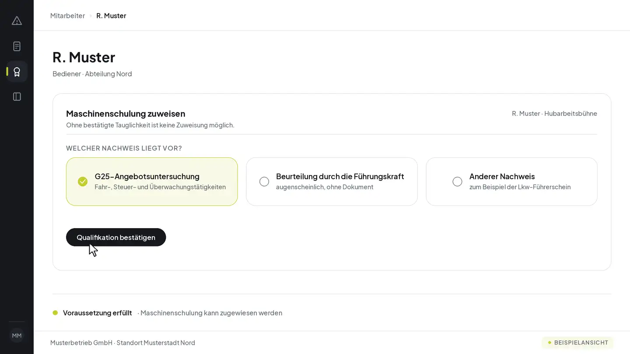The image size is (630, 354).
Task: Toggle the panel layout icon in sidebar
Action: (x=17, y=97)
